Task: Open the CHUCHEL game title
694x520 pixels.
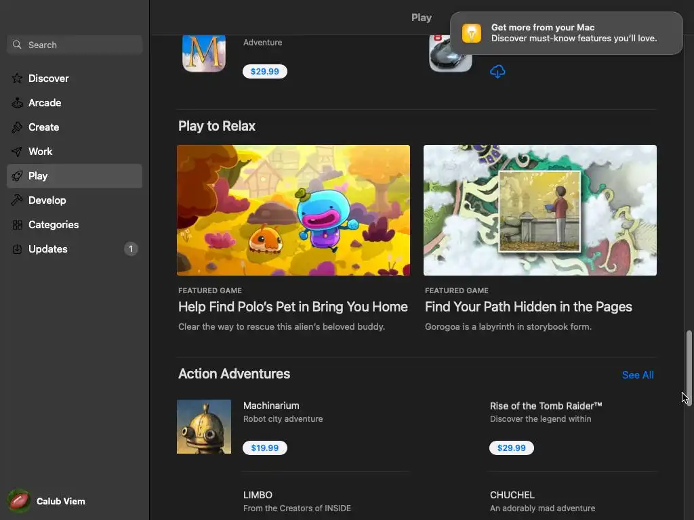Action: click(x=512, y=495)
